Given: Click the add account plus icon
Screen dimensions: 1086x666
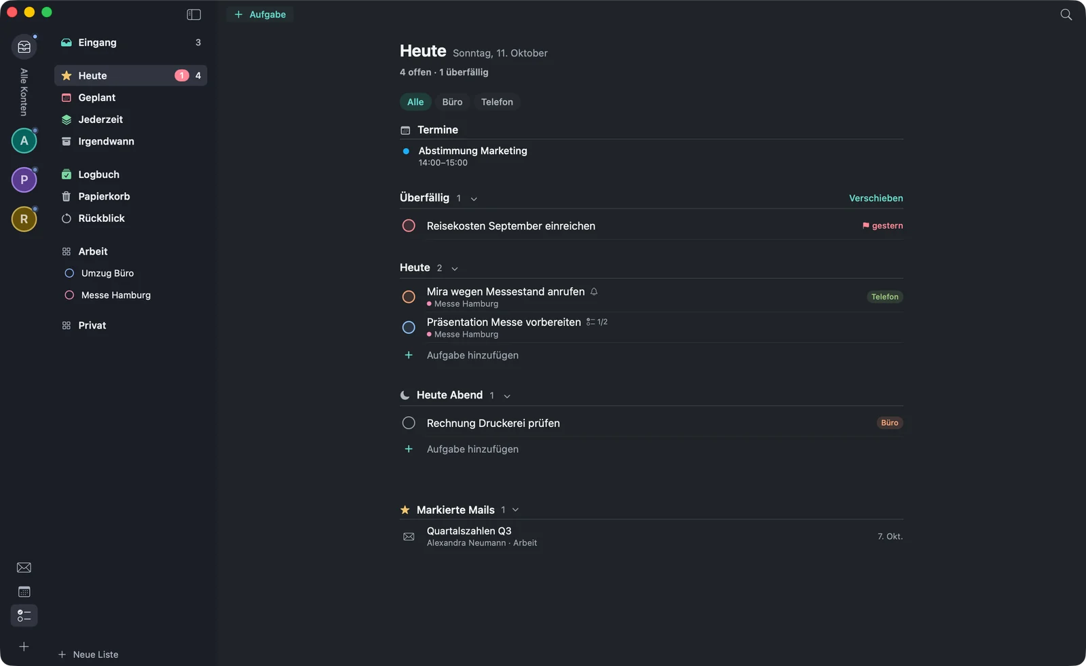Looking at the screenshot, I should click(24, 647).
